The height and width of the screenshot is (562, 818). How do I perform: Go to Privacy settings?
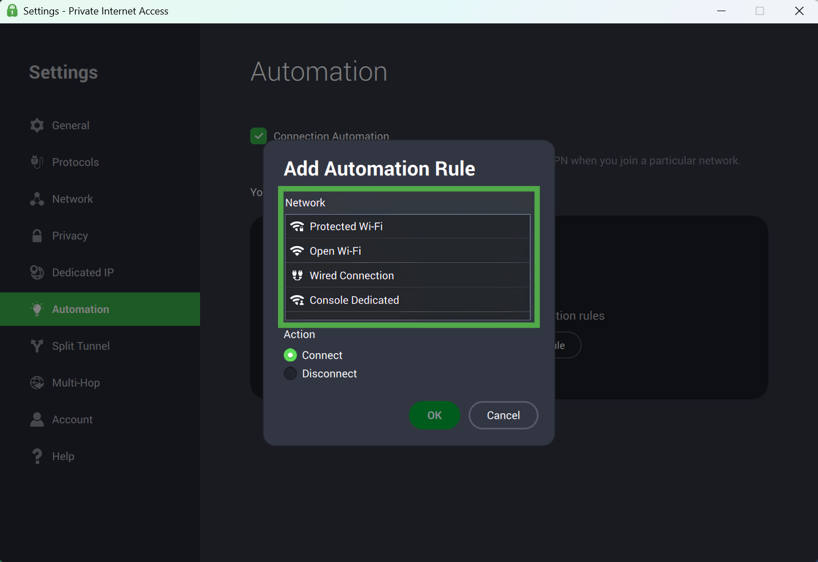pyautogui.click(x=100, y=236)
